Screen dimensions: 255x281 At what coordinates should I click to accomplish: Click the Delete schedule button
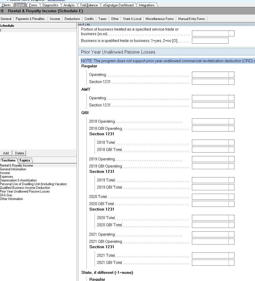pyautogui.click(x=19, y=153)
